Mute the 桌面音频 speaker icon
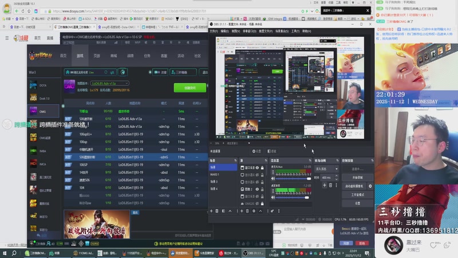458x258 pixels. click(x=273, y=197)
